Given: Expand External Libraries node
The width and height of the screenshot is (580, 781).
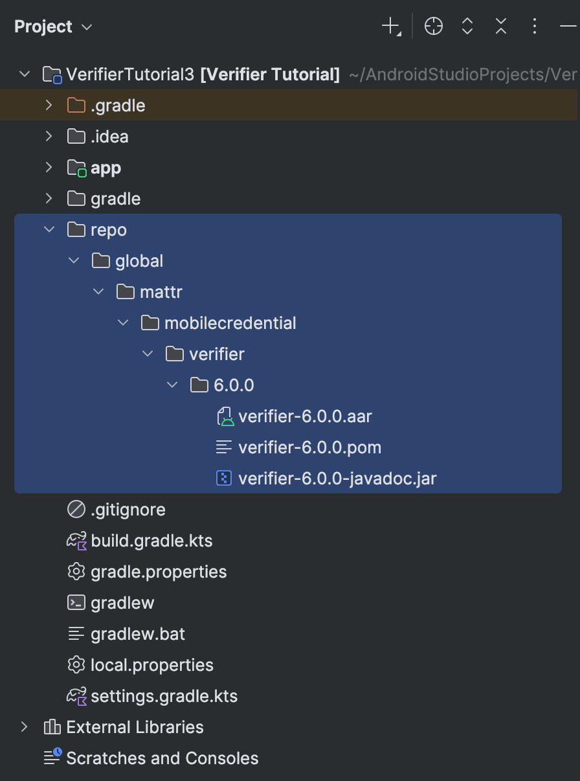Looking at the screenshot, I should [24, 727].
